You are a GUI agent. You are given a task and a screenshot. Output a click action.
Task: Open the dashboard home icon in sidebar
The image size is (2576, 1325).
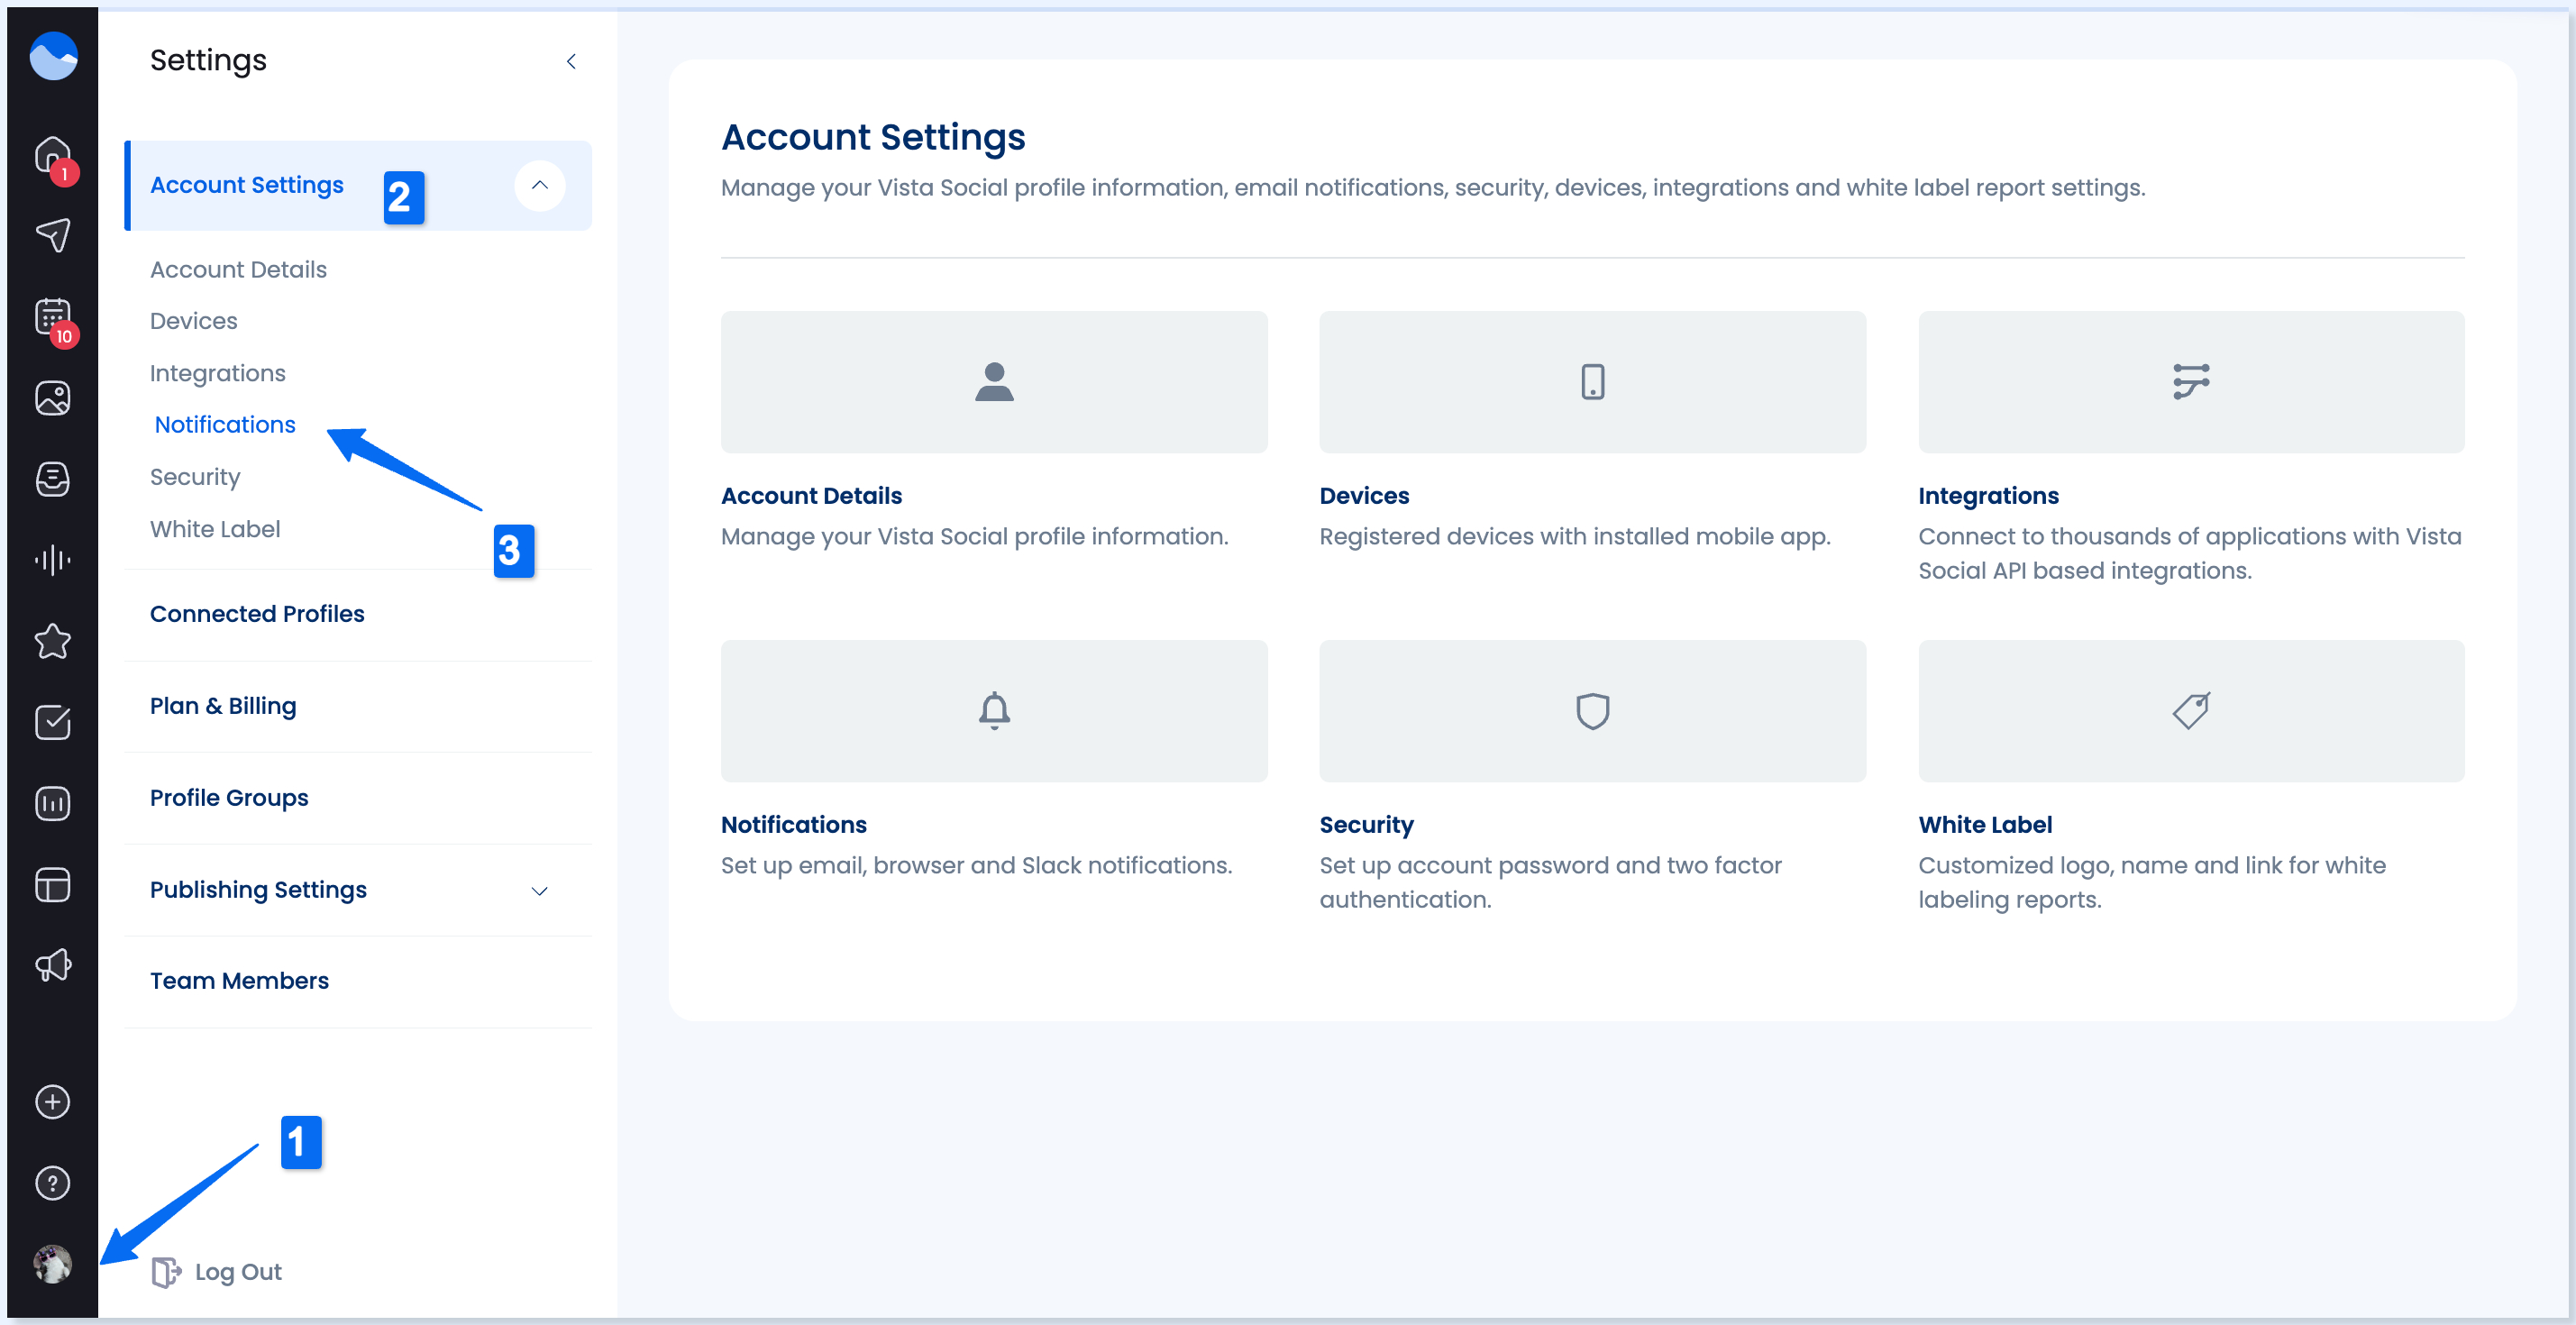(53, 155)
